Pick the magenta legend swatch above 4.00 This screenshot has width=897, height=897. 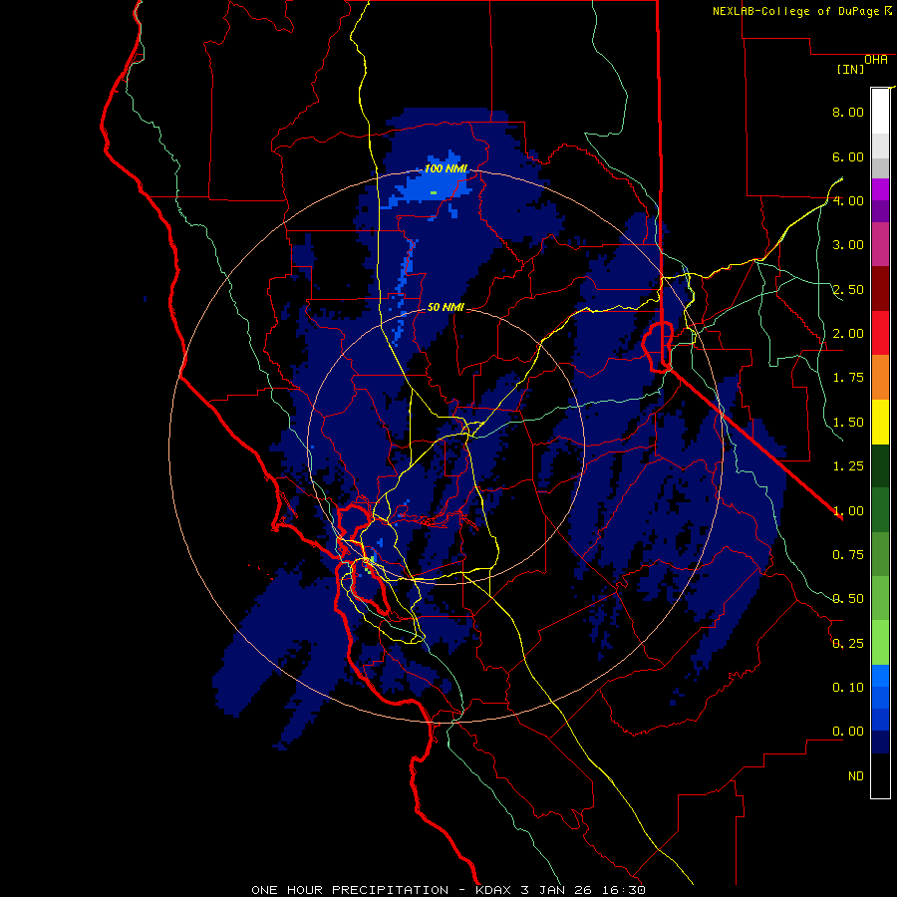point(880,189)
